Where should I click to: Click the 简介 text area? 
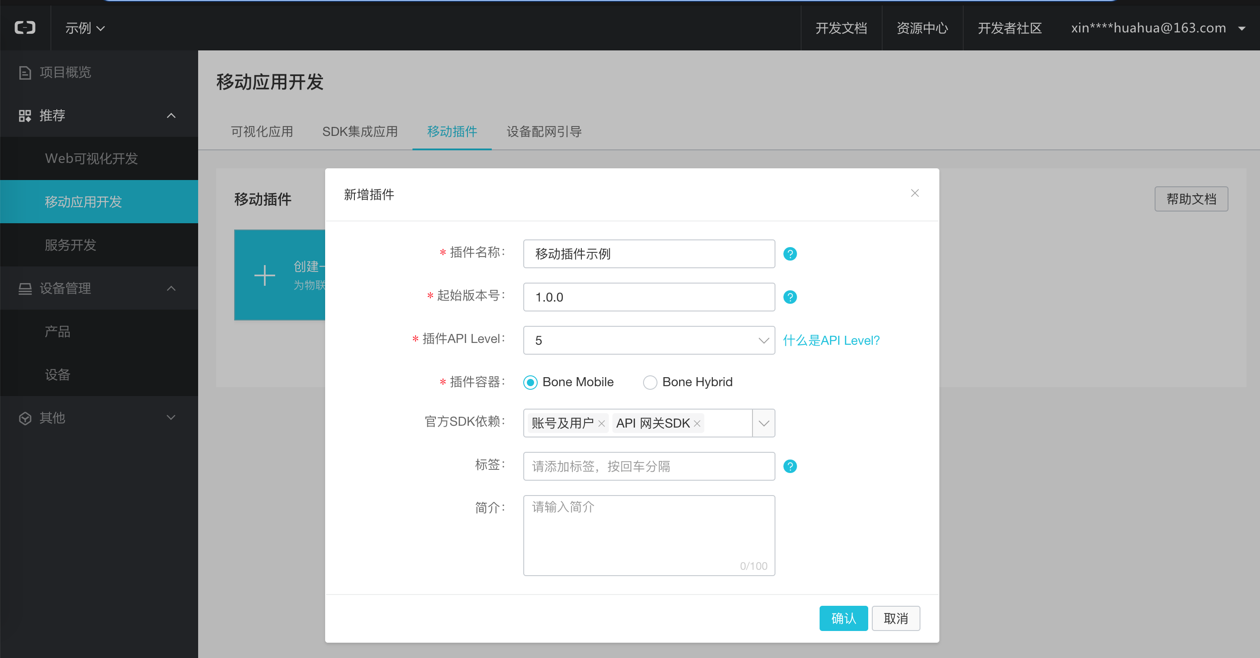coord(648,535)
